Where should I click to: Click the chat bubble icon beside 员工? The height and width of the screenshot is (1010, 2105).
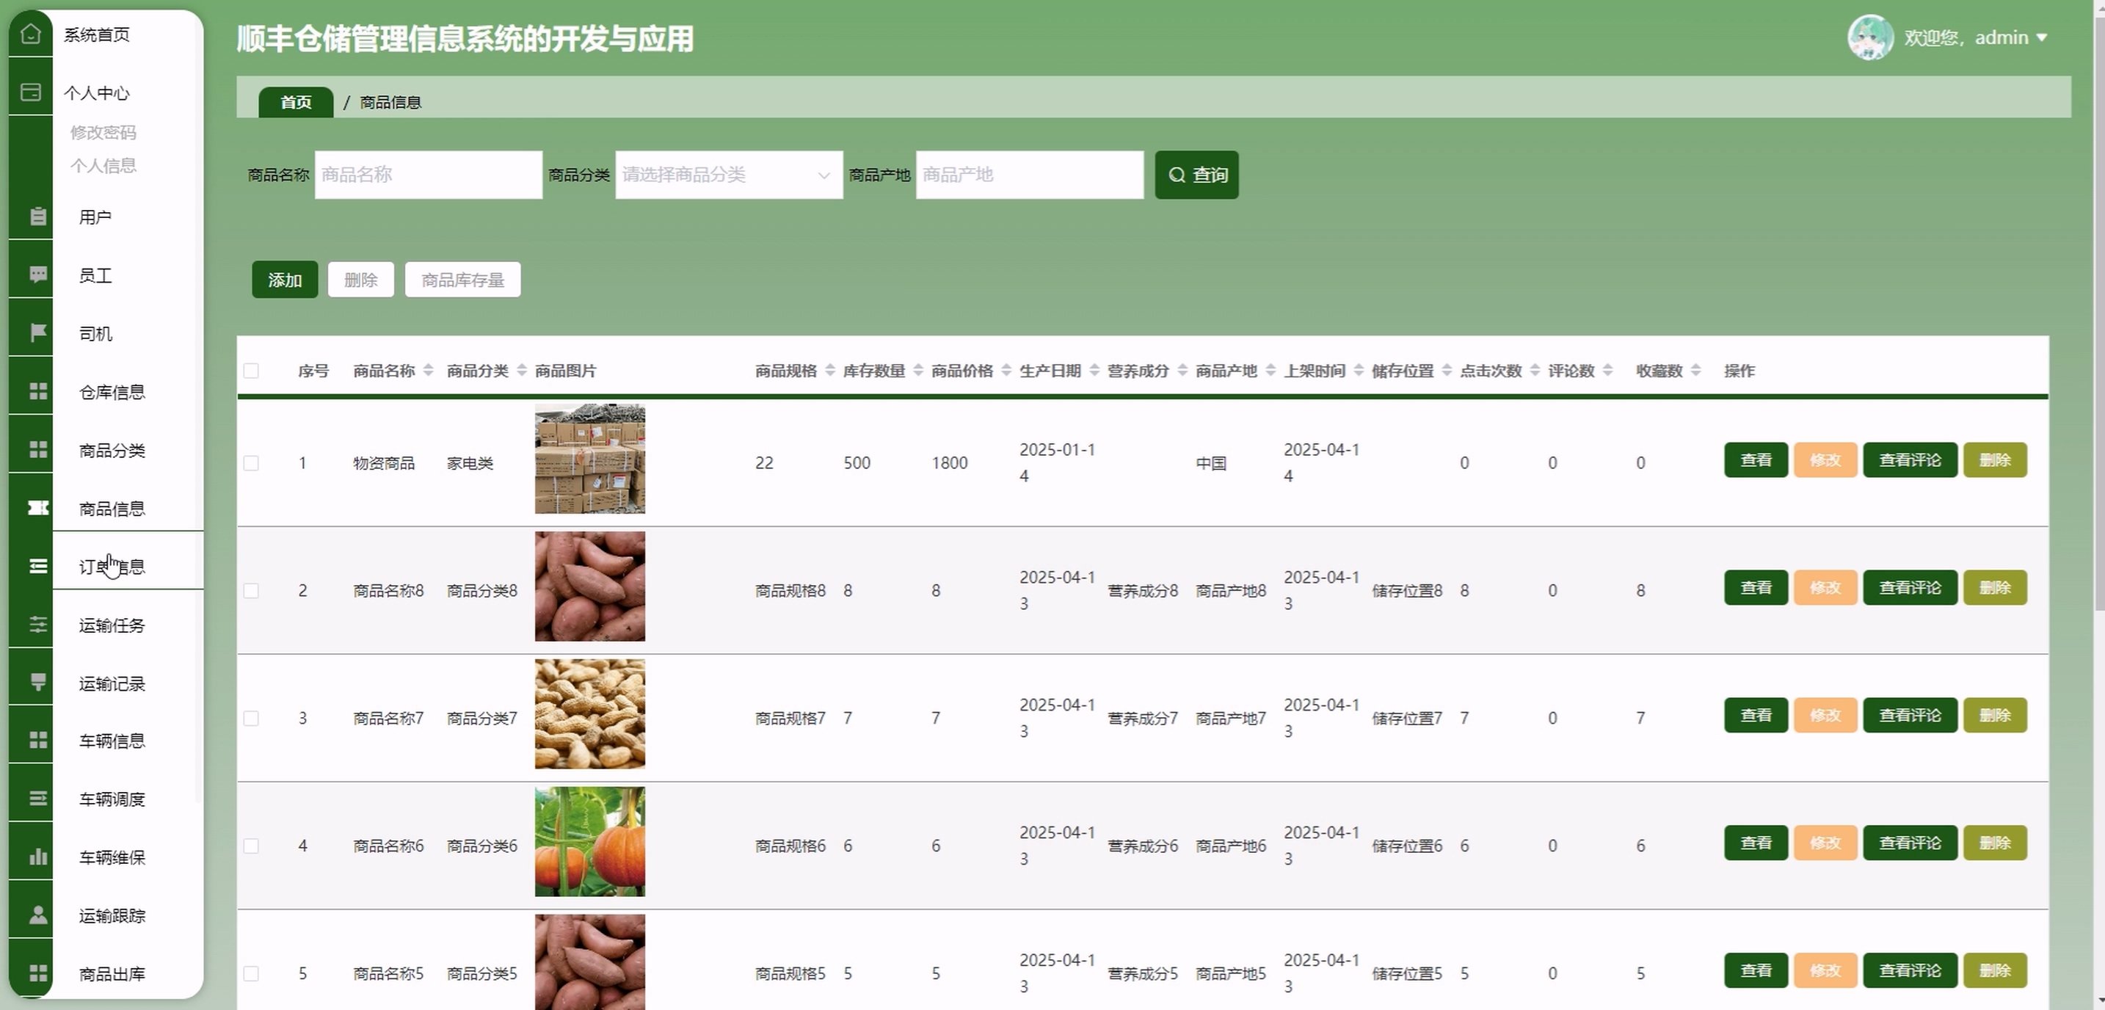pyautogui.click(x=37, y=275)
